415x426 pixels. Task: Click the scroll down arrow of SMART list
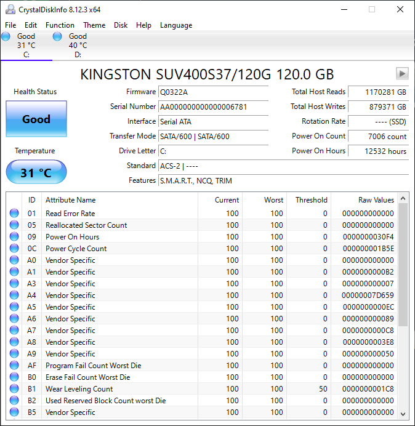click(403, 414)
